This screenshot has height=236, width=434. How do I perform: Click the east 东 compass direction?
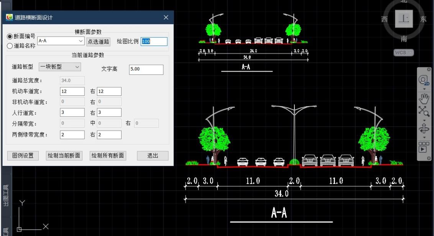pyautogui.click(x=423, y=19)
